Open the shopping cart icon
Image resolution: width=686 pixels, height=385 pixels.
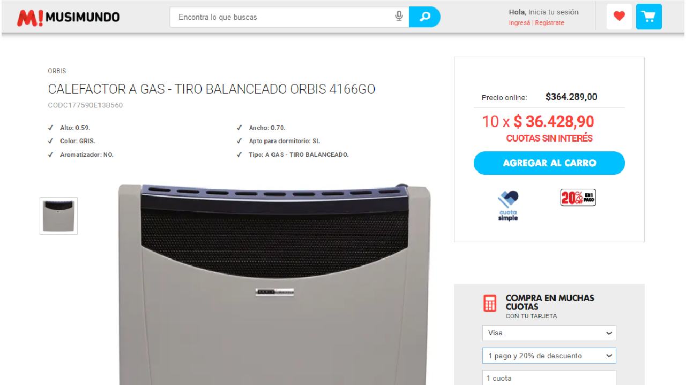tap(648, 17)
